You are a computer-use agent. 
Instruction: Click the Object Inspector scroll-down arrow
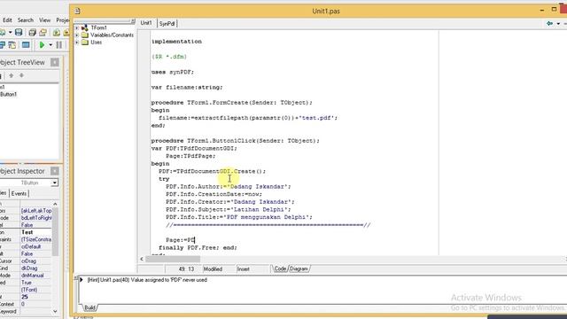[x=55, y=311]
